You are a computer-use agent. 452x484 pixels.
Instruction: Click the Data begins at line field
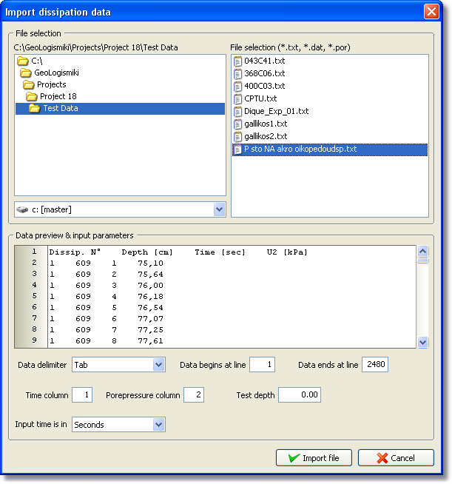(x=262, y=365)
